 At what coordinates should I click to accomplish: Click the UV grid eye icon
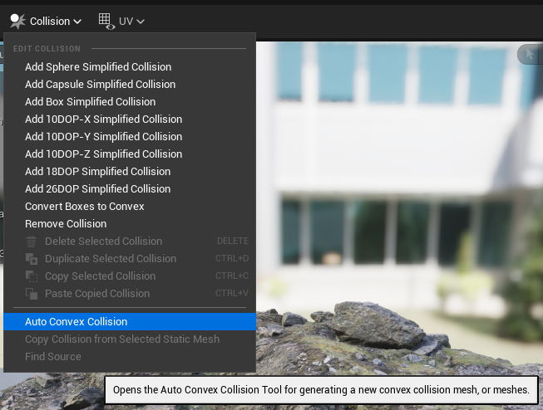click(106, 22)
